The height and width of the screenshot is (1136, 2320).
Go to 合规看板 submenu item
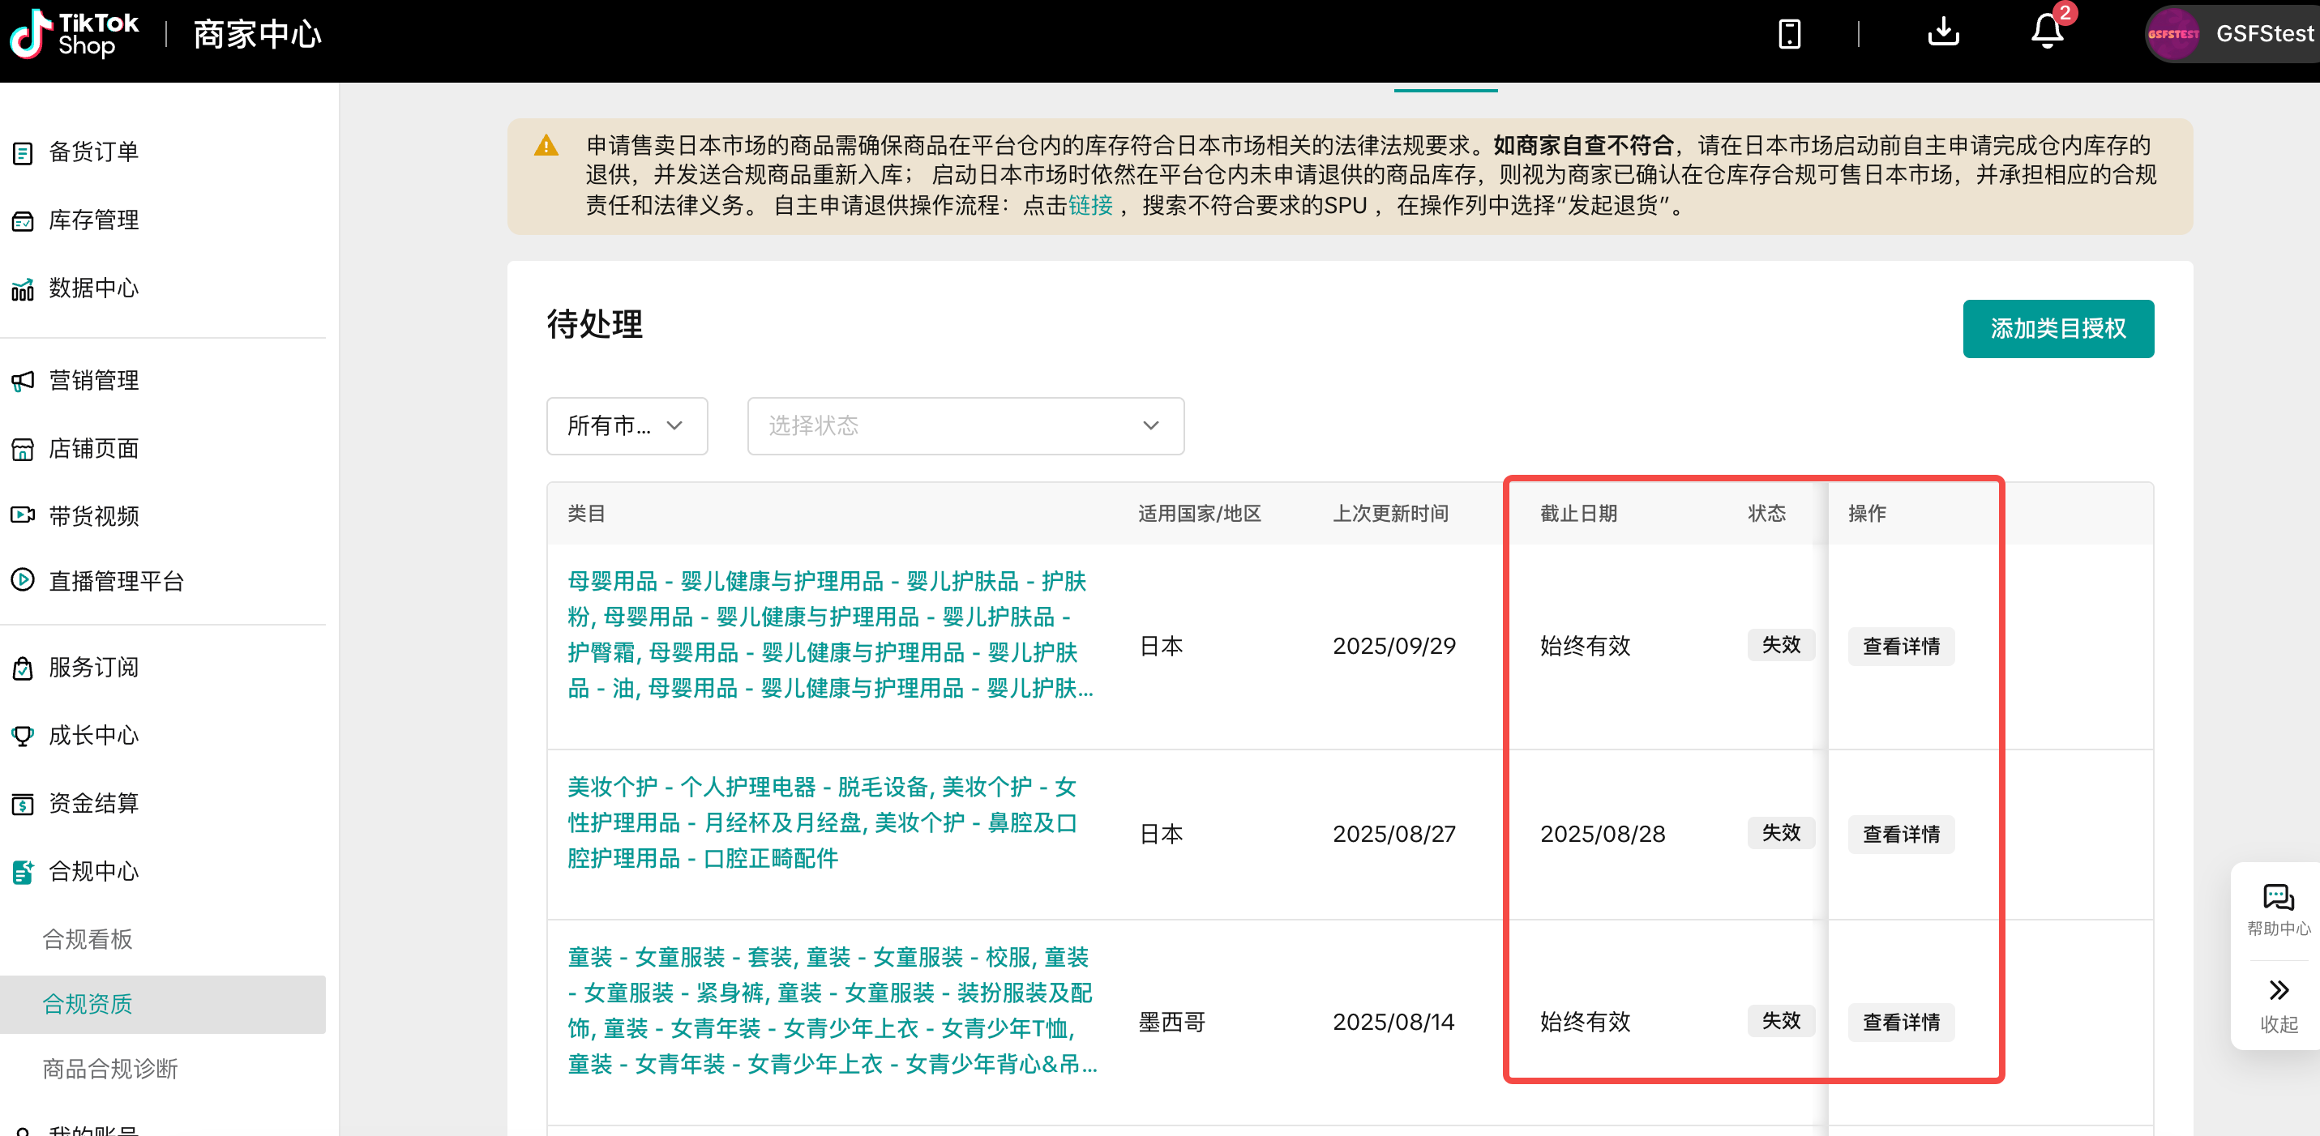click(88, 939)
